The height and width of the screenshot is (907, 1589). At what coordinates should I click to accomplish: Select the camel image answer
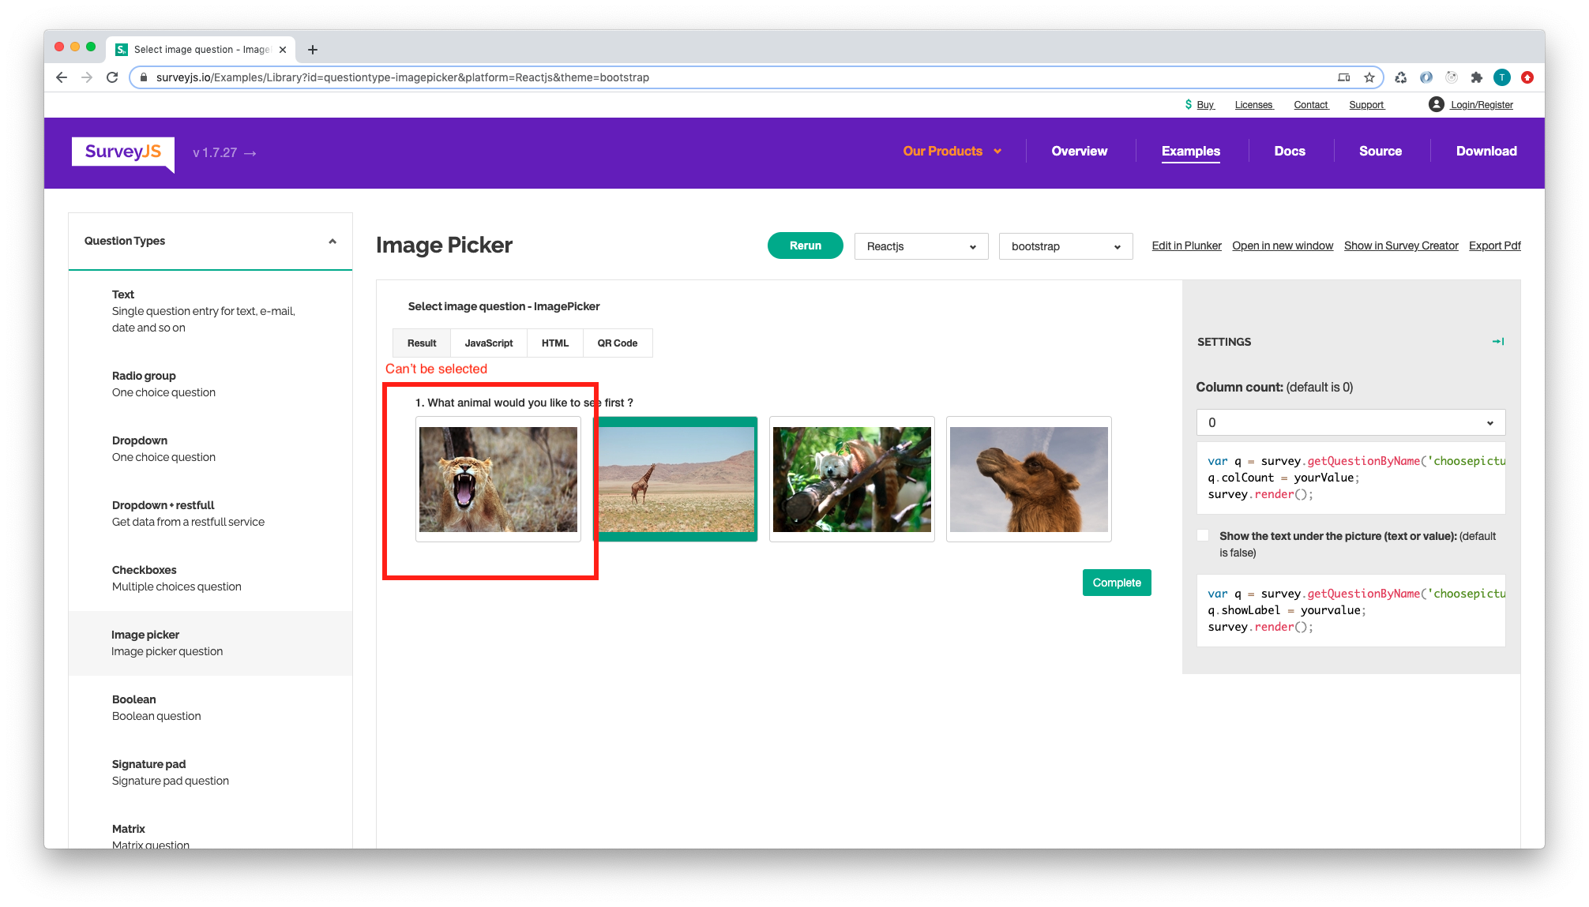tap(1028, 479)
